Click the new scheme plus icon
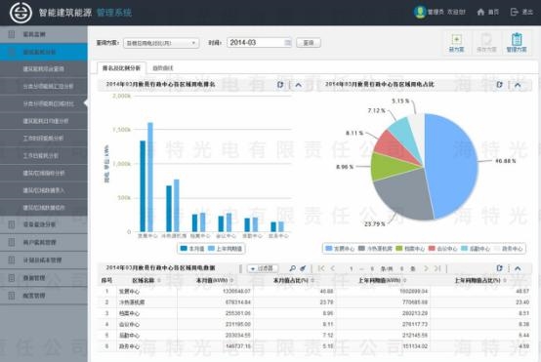This screenshot has width=541, height=362. 456,39
